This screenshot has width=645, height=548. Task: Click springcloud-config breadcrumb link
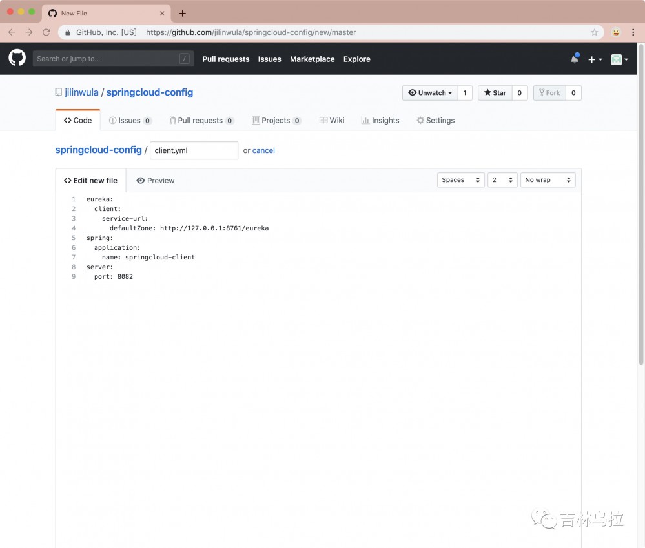point(98,150)
